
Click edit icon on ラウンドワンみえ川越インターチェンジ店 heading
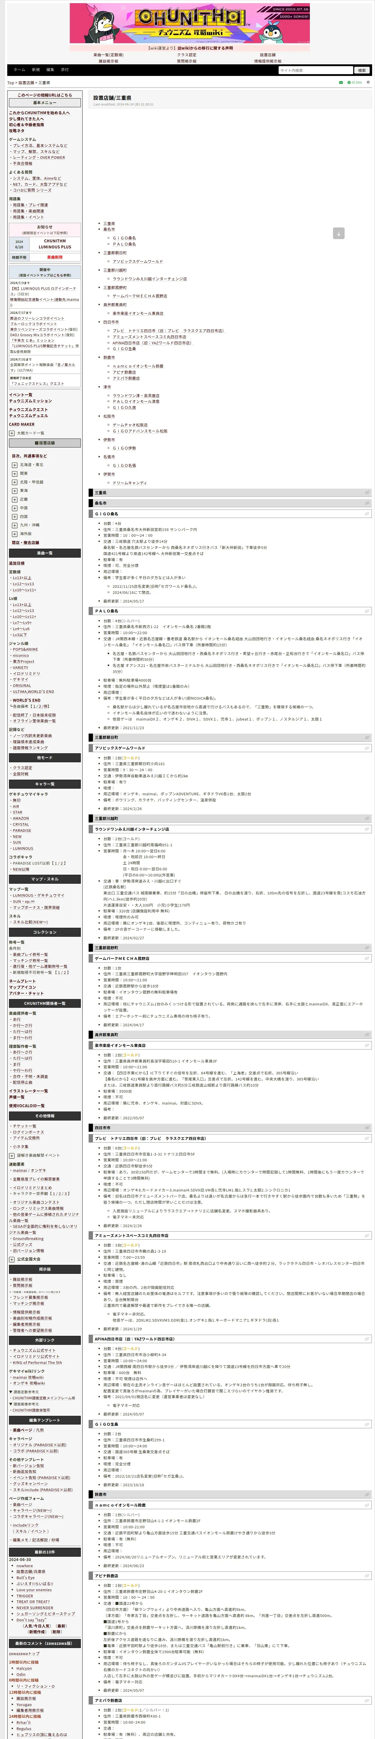click(x=367, y=829)
